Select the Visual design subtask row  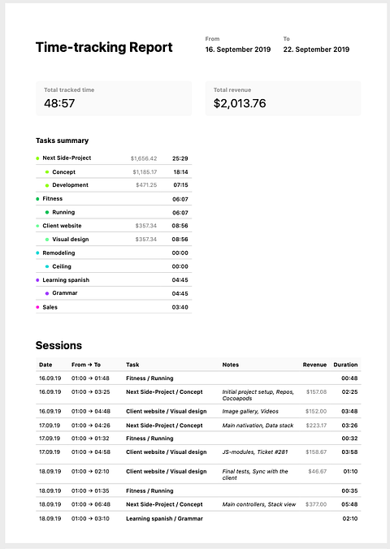tap(114, 239)
